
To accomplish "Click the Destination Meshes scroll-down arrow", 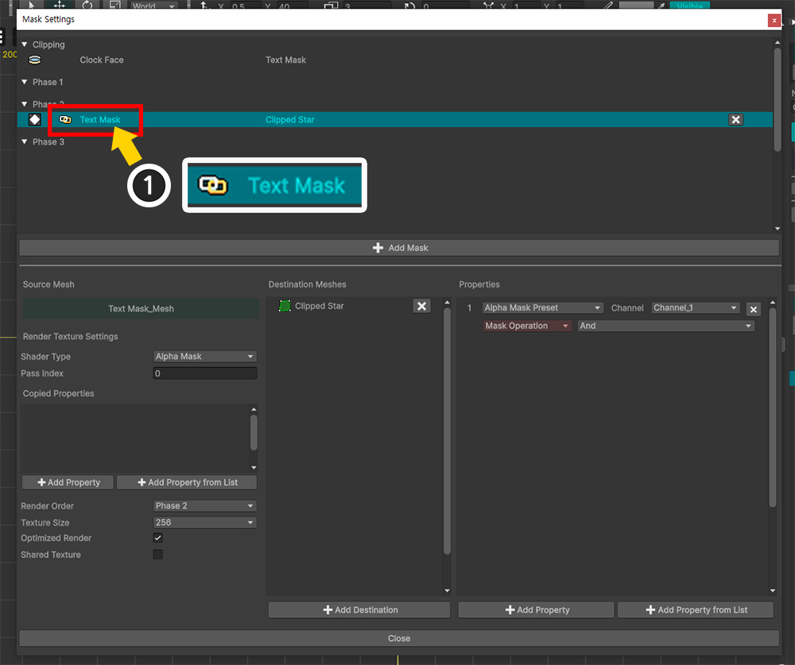I will tap(447, 590).
